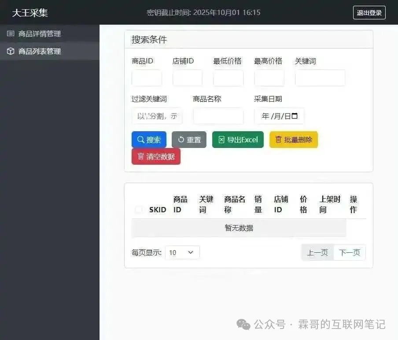Go to previous page with 上一页
This screenshot has width=398, height=340.
click(317, 253)
